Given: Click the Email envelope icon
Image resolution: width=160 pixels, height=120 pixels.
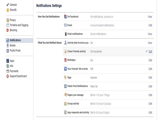Looking at the screenshot, I should pyautogui.click(x=65, y=25).
